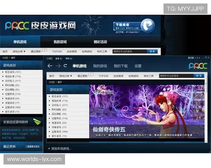
Task: Select category with count (55) in website sidebar
Action: [12, 90]
